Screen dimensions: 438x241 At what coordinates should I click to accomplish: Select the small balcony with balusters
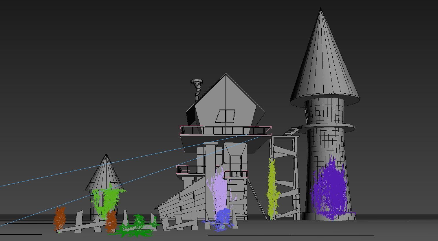tap(236, 174)
